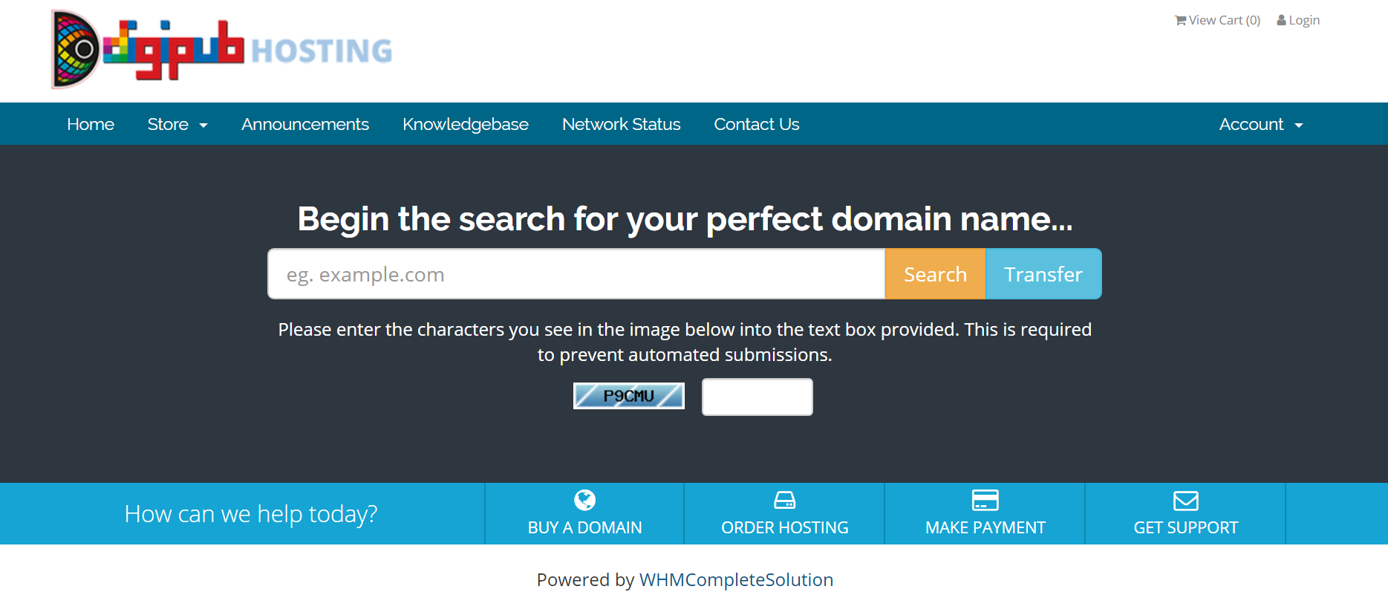Image resolution: width=1388 pixels, height=592 pixels.
Task: Click the 'How can we help today?' text
Action: 251,514
